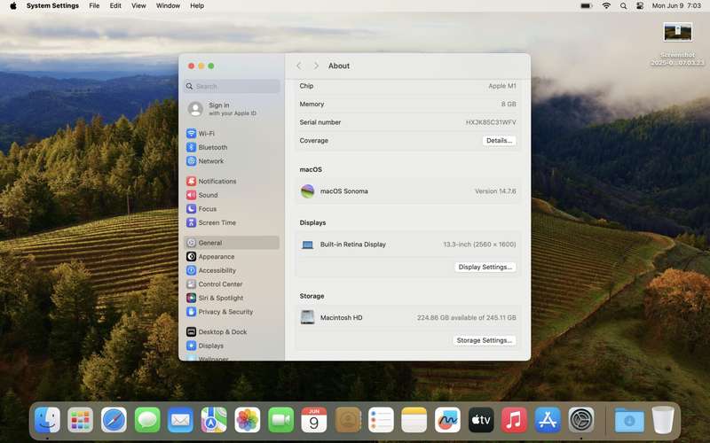This screenshot has height=443, width=710.
Task: Open Mail from the Dock
Action: click(x=181, y=420)
